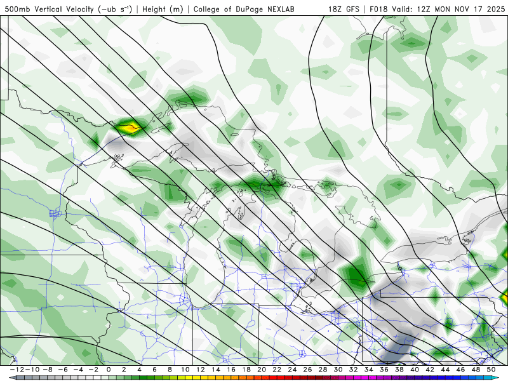The width and height of the screenshot is (508, 381).
Task: Click the colorbar label '42'
Action: point(430,370)
